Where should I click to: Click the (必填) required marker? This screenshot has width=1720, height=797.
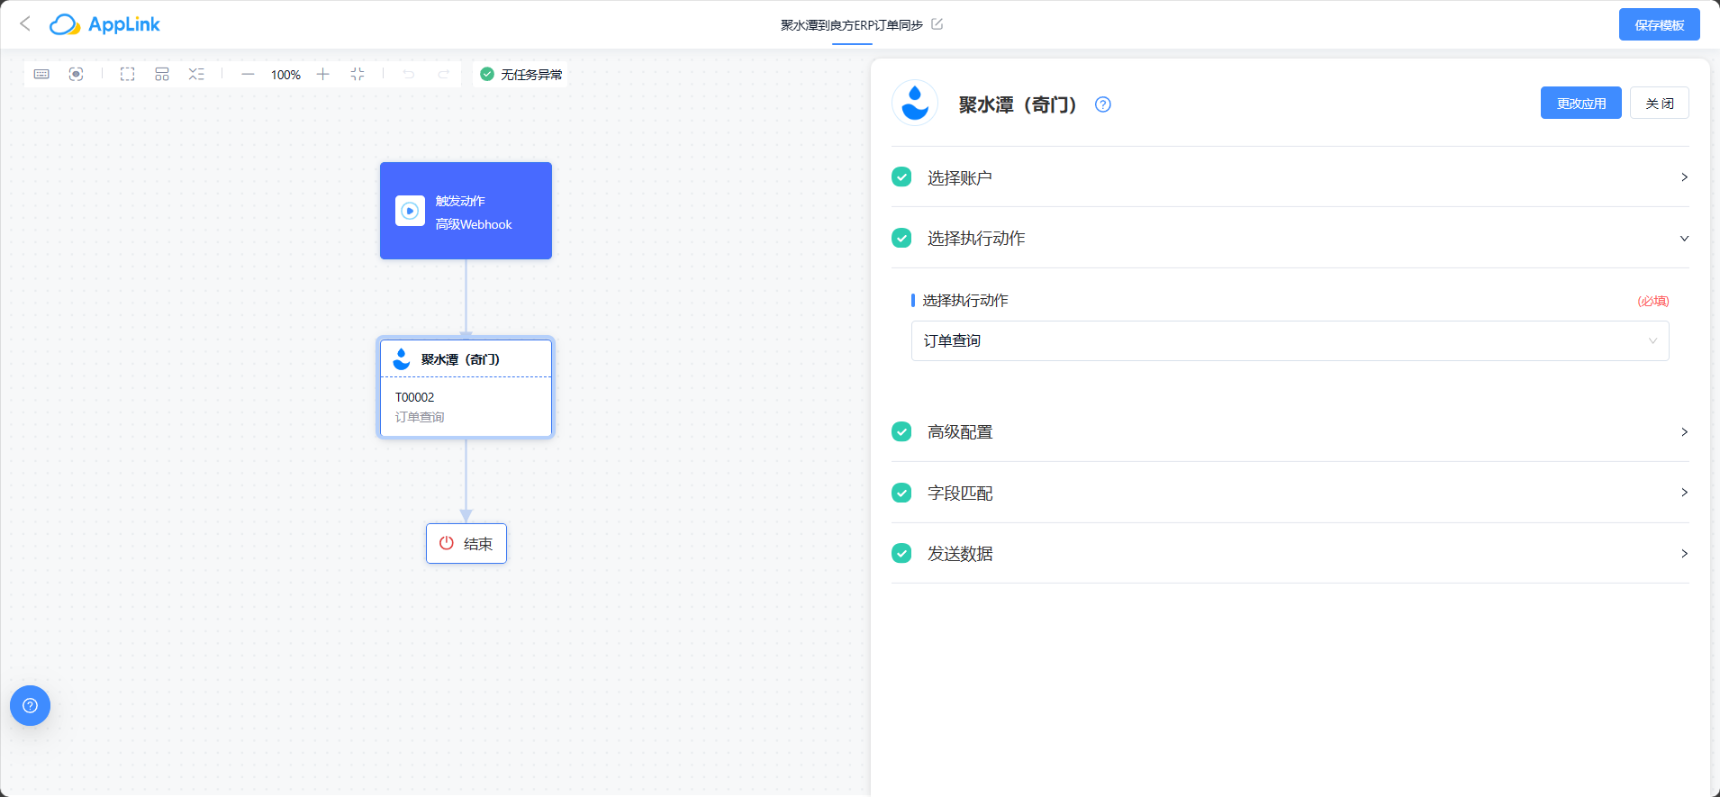[1652, 301]
